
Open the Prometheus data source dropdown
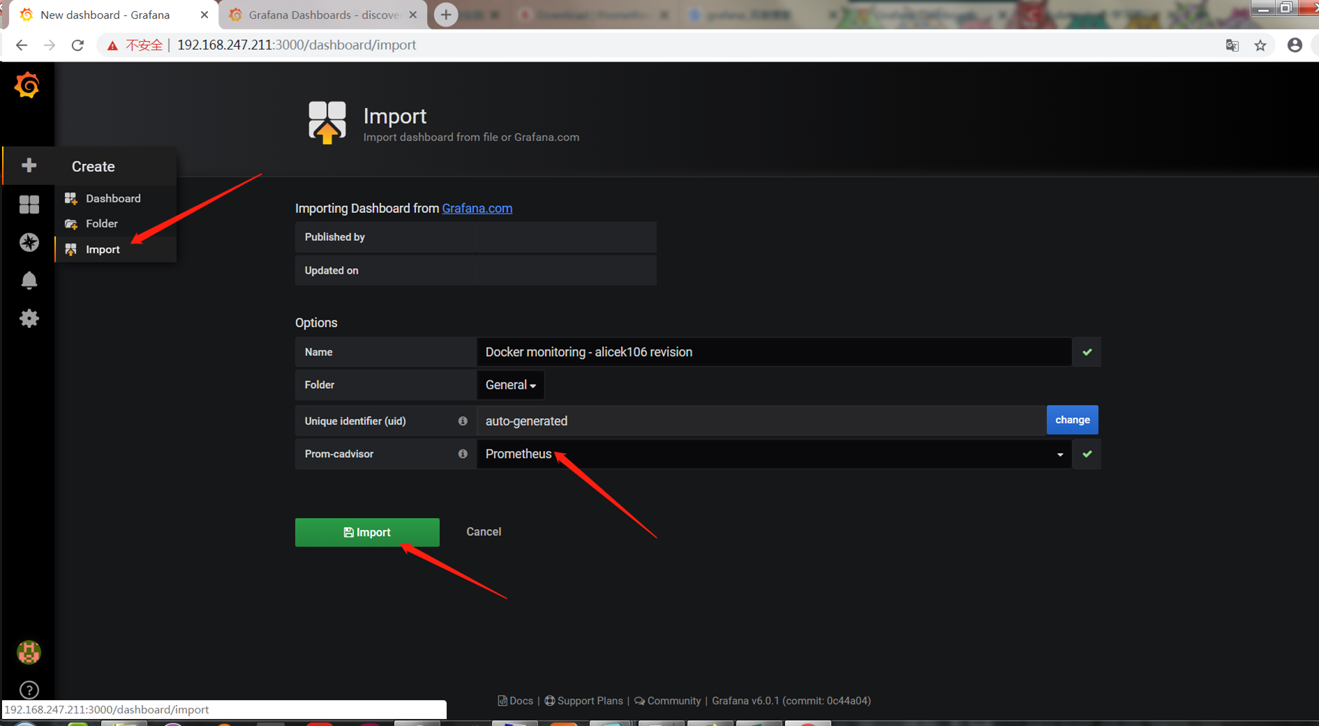point(774,454)
